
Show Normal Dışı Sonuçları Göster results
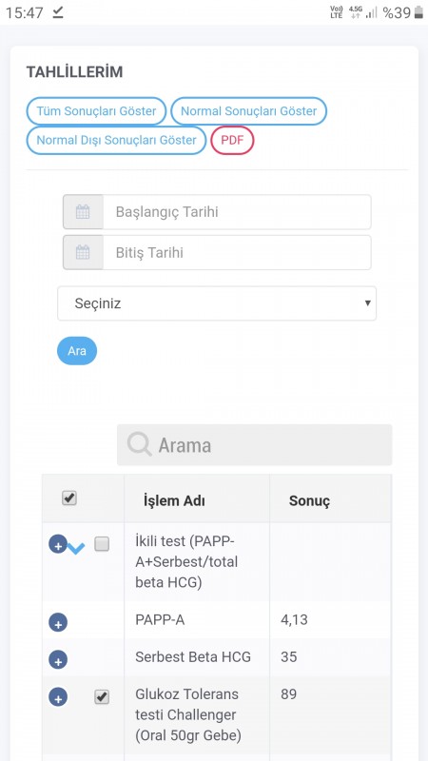click(x=116, y=140)
